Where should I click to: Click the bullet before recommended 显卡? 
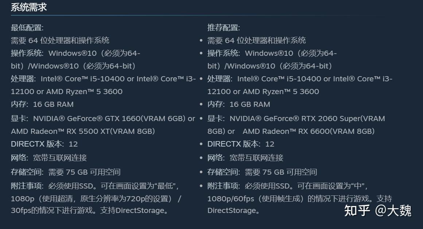[201, 119]
